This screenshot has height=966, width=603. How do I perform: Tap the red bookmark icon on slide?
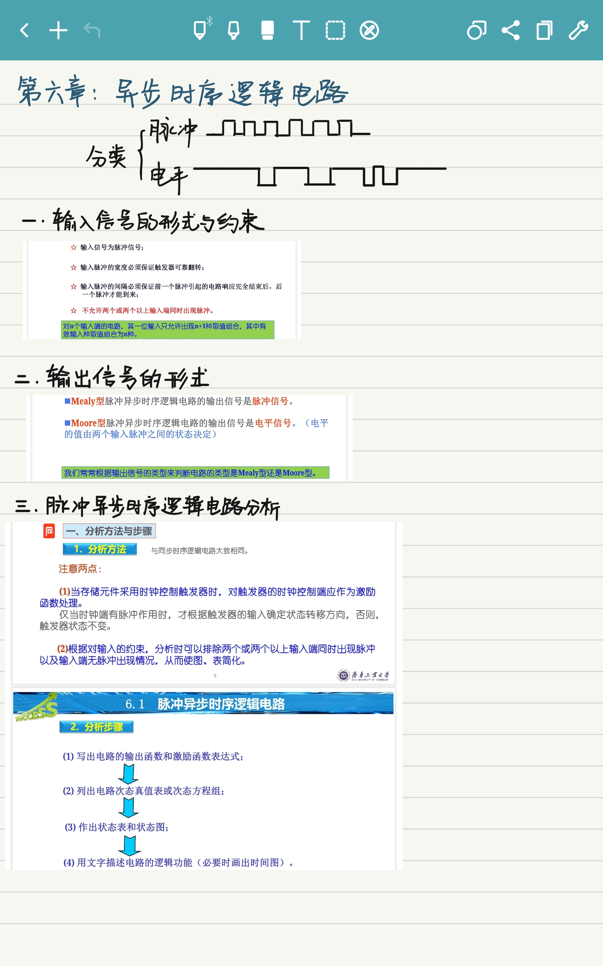(x=49, y=532)
